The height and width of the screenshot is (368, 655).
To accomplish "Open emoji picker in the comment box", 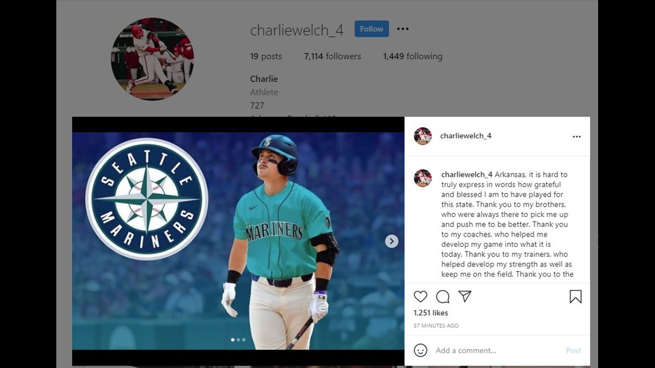I will pyautogui.click(x=420, y=350).
